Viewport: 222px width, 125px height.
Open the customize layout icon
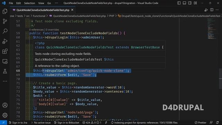[x=195, y=3]
